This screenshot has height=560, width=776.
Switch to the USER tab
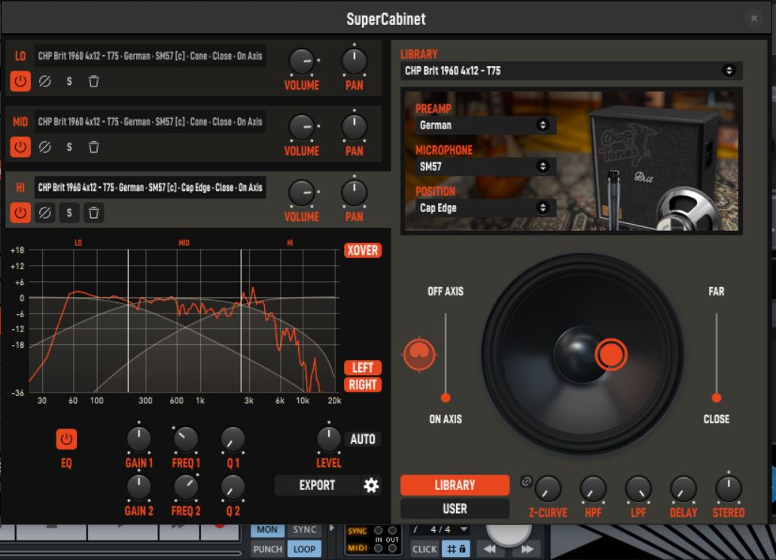[455, 509]
